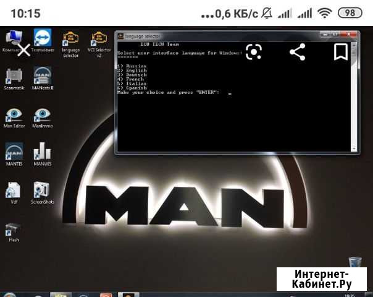Open the Computer desktop icon

click(13, 40)
